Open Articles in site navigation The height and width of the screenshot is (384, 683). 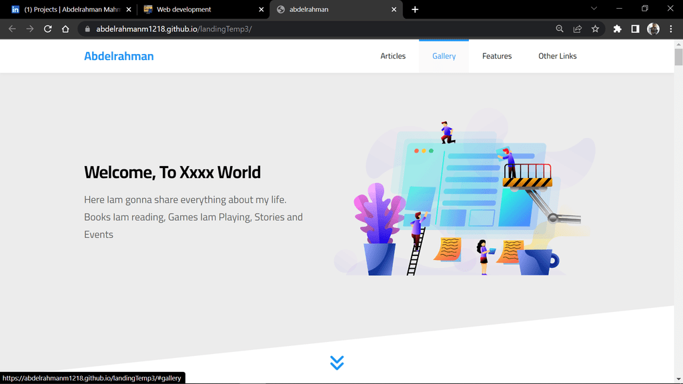click(x=393, y=56)
